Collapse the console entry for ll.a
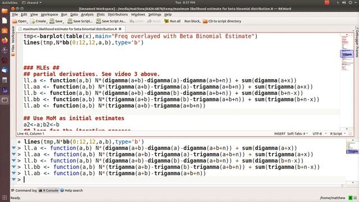The height and width of the screenshot is (202, 359). (13, 148)
